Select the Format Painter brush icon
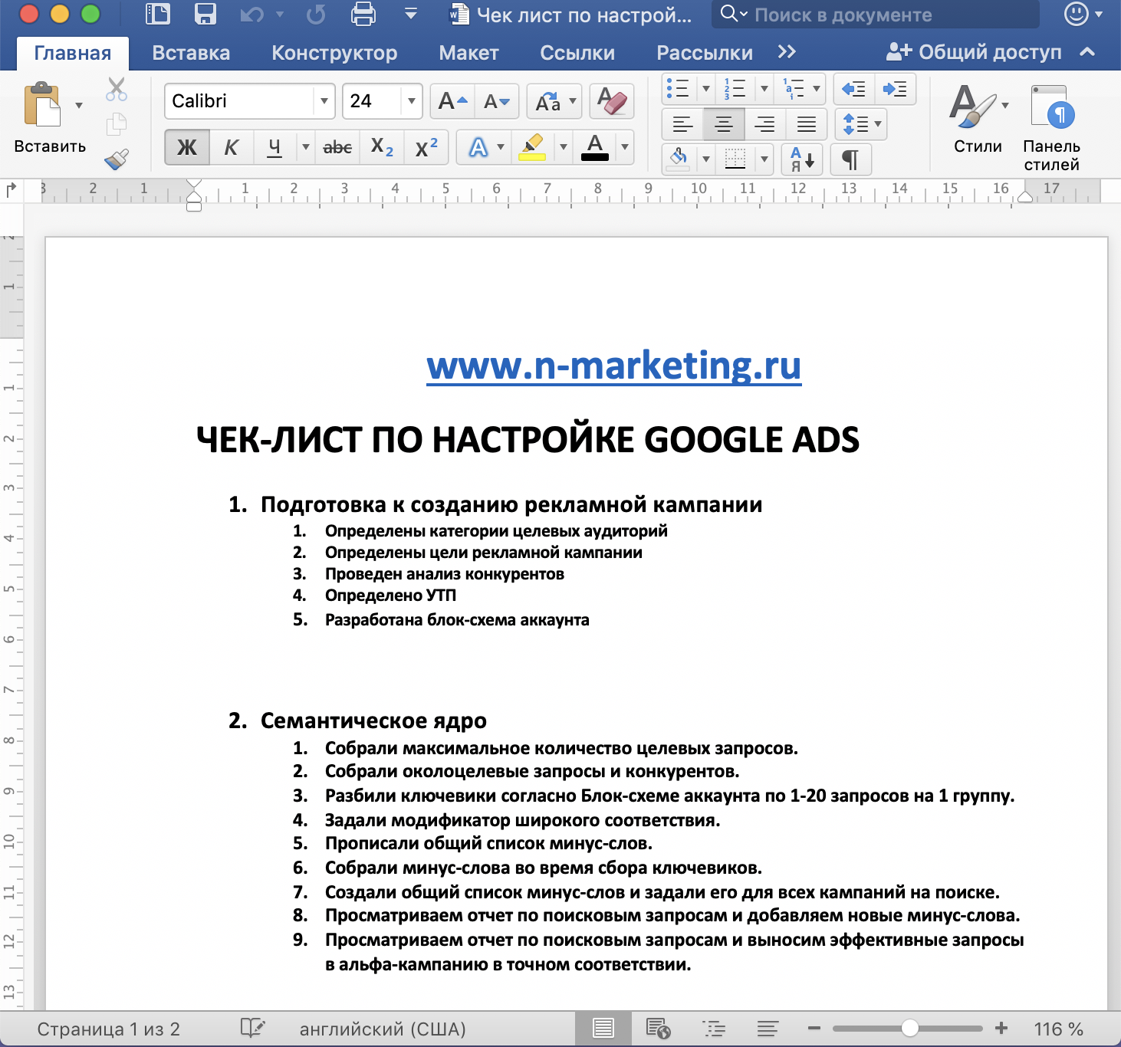Viewport: 1121px width, 1047px height. (117, 159)
